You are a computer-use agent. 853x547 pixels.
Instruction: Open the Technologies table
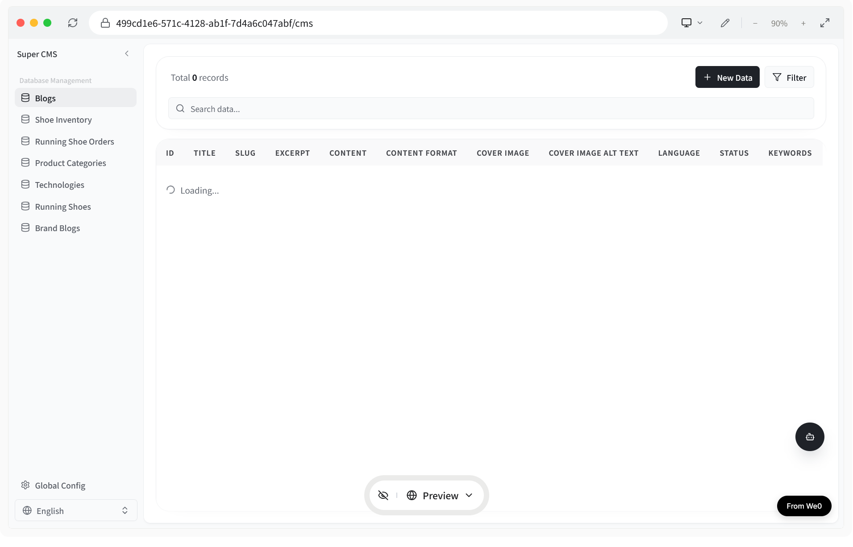tap(75, 185)
